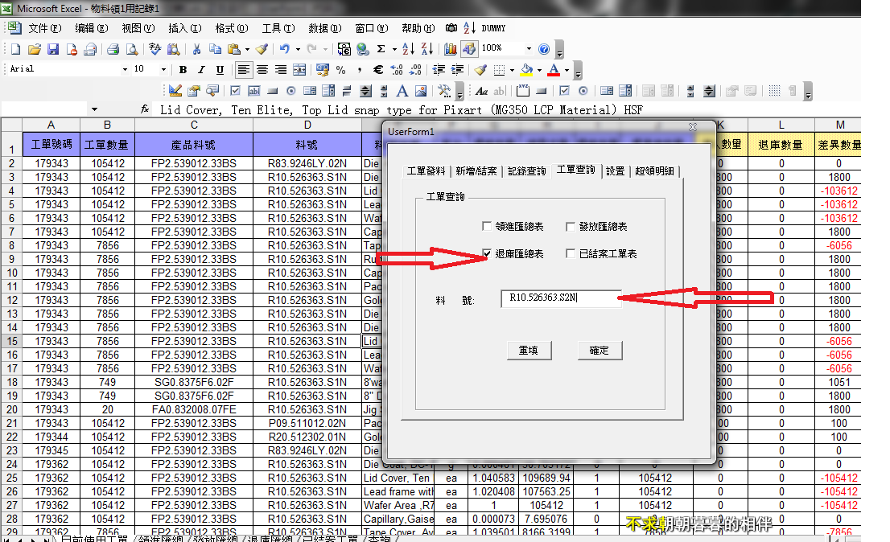
Task: Switch to the 超領明細 tab
Action: (x=654, y=170)
